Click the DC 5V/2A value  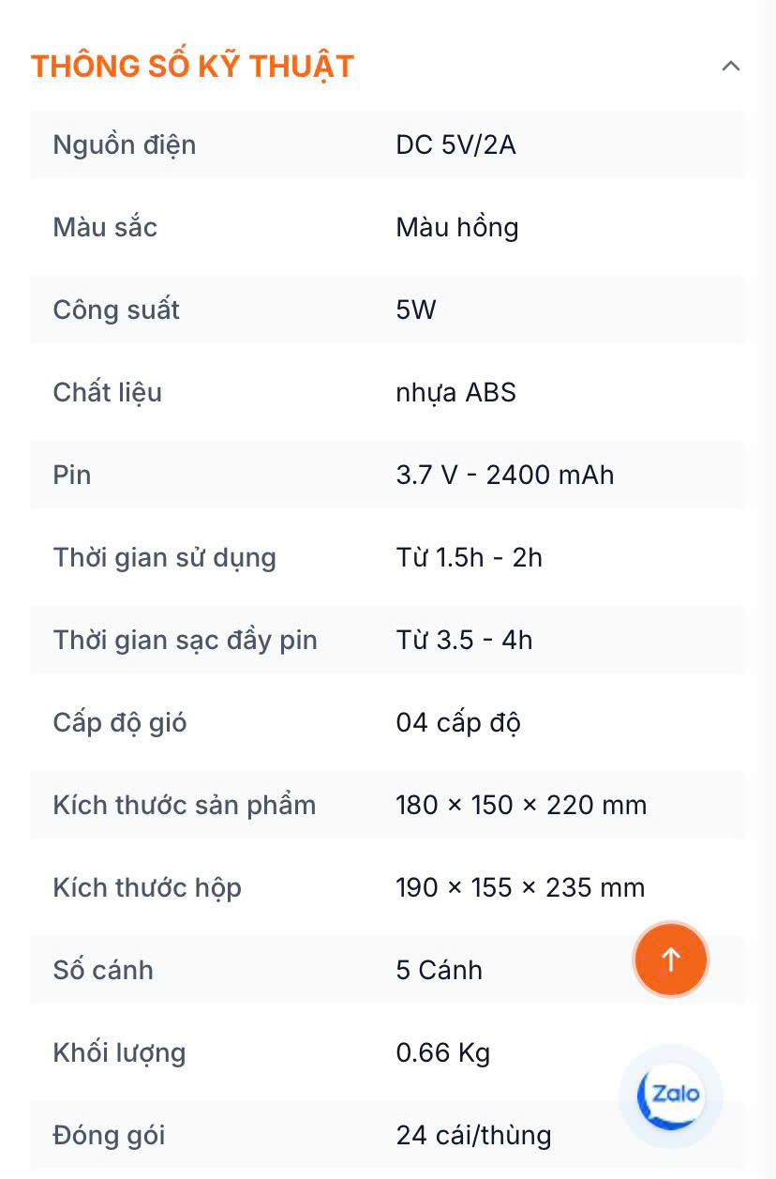tap(455, 144)
